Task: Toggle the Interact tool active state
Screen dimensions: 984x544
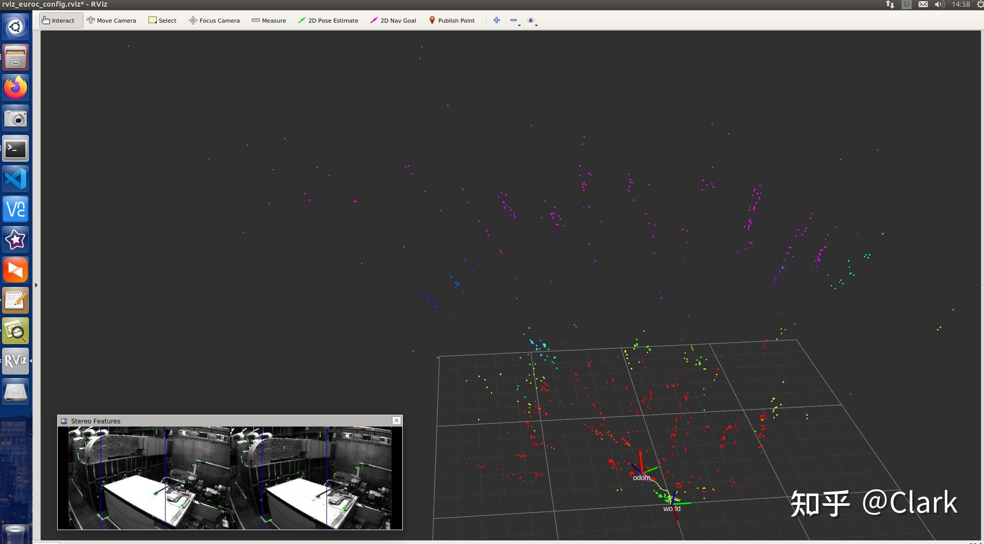Action: pos(60,20)
